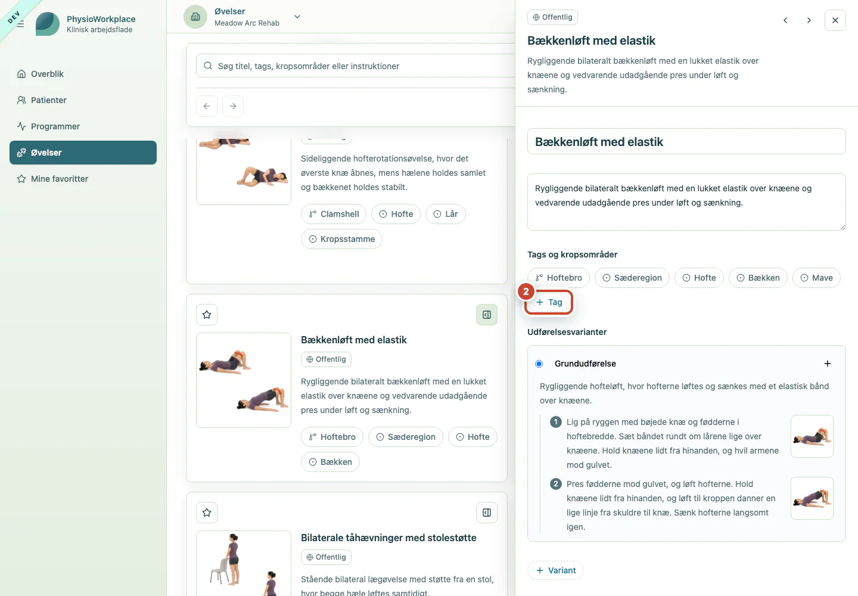Screen dimensions: 858x596
Task: Select Mave chip in detail panel
Action: [x=816, y=278]
